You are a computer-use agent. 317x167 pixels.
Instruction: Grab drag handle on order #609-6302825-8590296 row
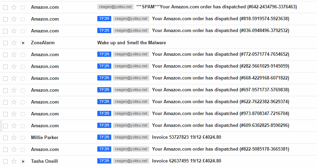click(x=1, y=126)
